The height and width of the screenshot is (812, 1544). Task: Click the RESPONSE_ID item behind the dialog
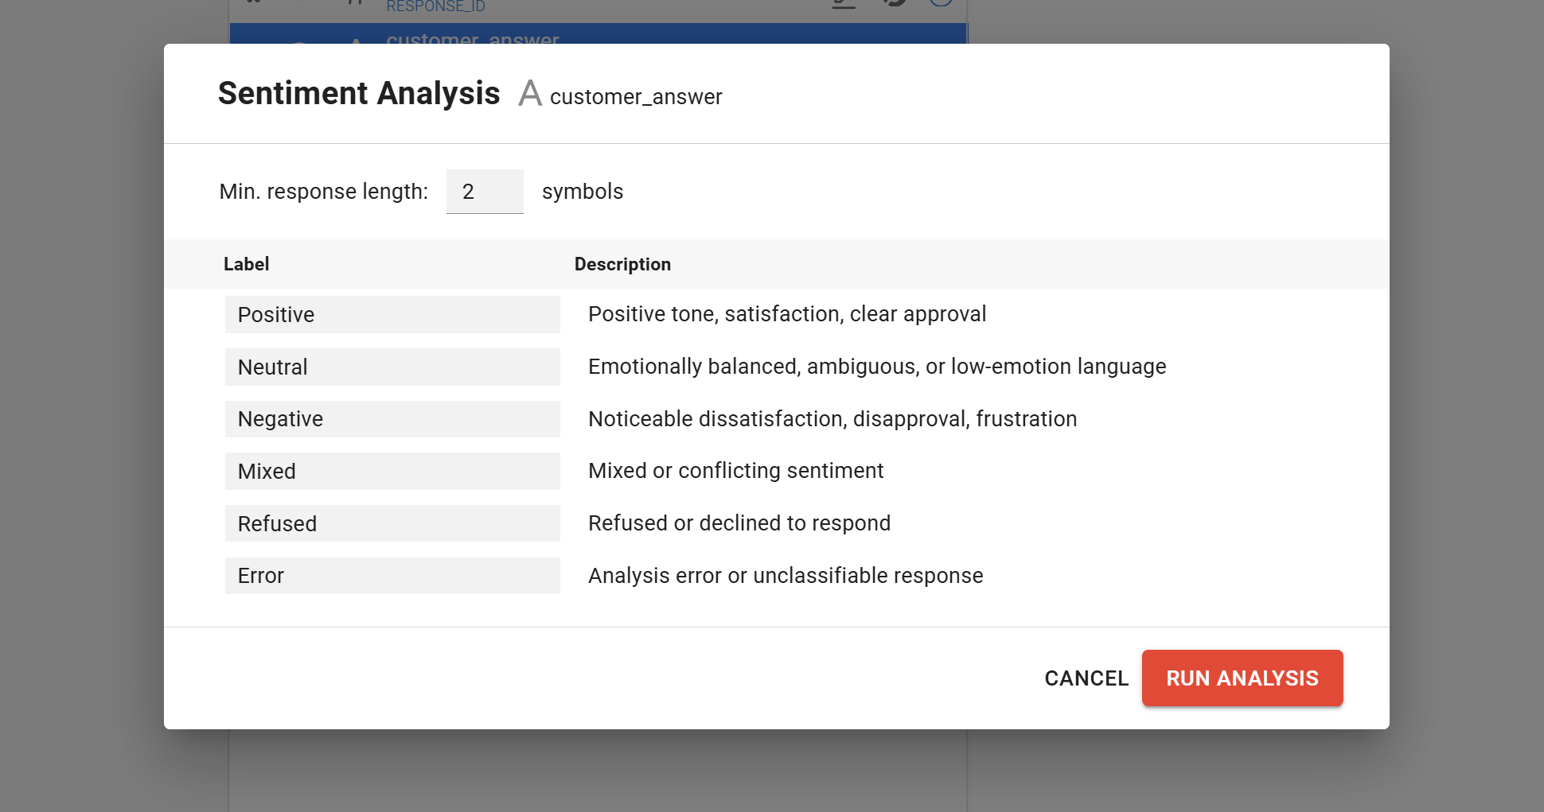[x=435, y=7]
